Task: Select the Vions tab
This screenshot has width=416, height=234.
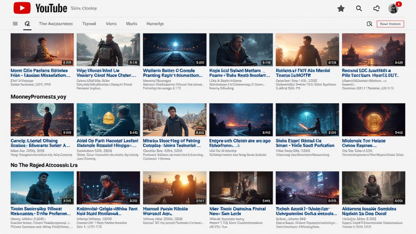Action: coord(111,24)
